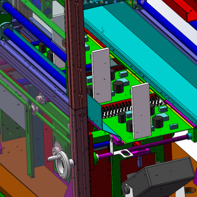Select the left gray vertical plate on the board
Image resolution: width=197 pixels, height=197 pixels.
click(101, 75)
